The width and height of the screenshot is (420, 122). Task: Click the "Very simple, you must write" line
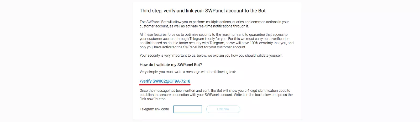point(187,72)
